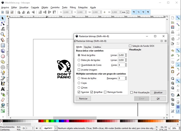The width and height of the screenshot is (181, 131).
Task: Click the New document icon
Action: click(172, 18)
